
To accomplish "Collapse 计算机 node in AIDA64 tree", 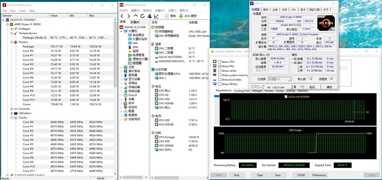I will point(121,31).
